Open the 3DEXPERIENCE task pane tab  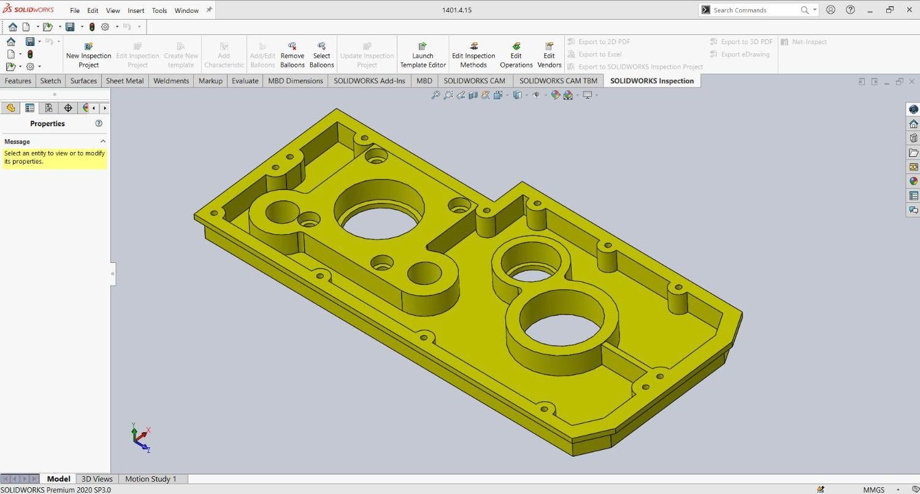[x=913, y=110]
